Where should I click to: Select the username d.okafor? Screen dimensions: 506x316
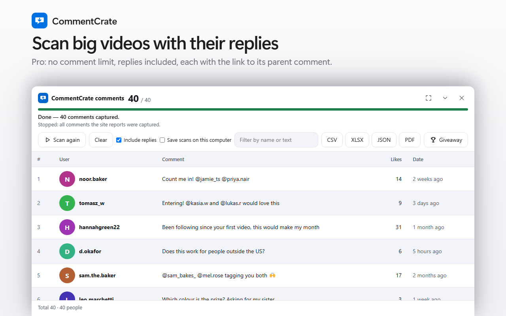click(90, 251)
